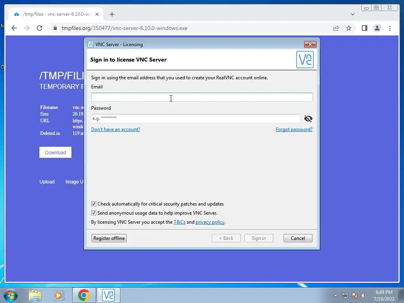Open the Upload link on tmpfiles page
This screenshot has width=404, height=303.
click(47, 181)
